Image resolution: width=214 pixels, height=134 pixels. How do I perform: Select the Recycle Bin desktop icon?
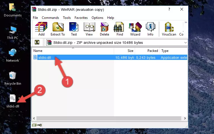pos(13,78)
